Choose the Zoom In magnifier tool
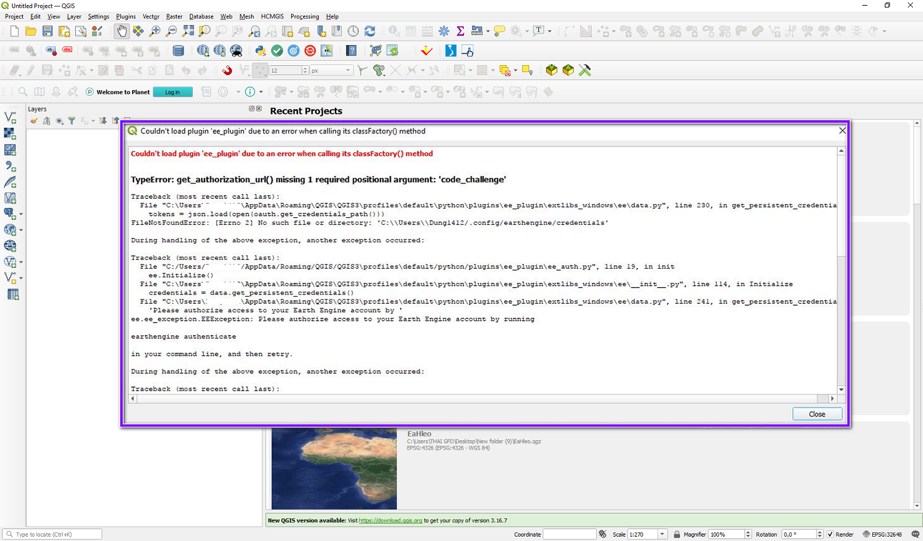Screen dimensions: 923x541 point(155,31)
